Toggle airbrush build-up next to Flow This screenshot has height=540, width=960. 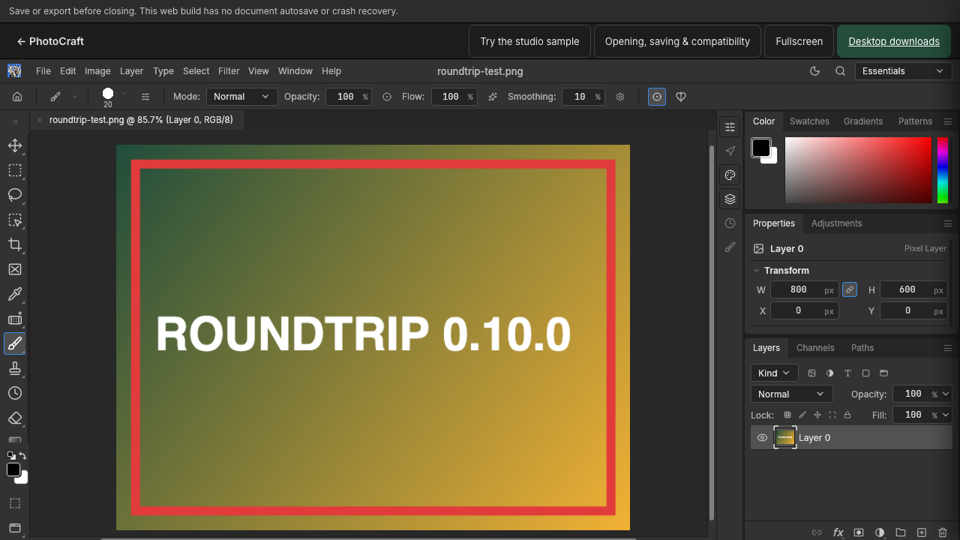click(x=493, y=97)
